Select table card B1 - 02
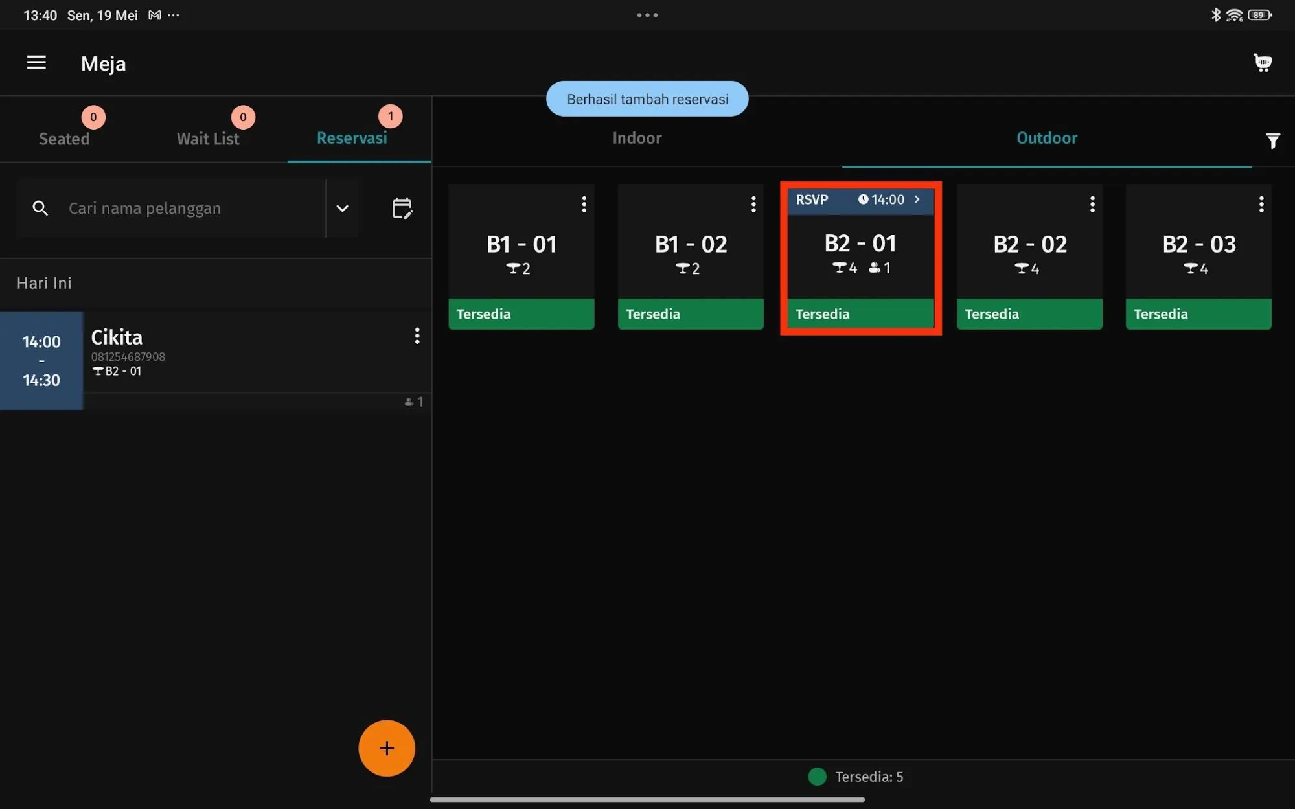1295x809 pixels. [691, 256]
